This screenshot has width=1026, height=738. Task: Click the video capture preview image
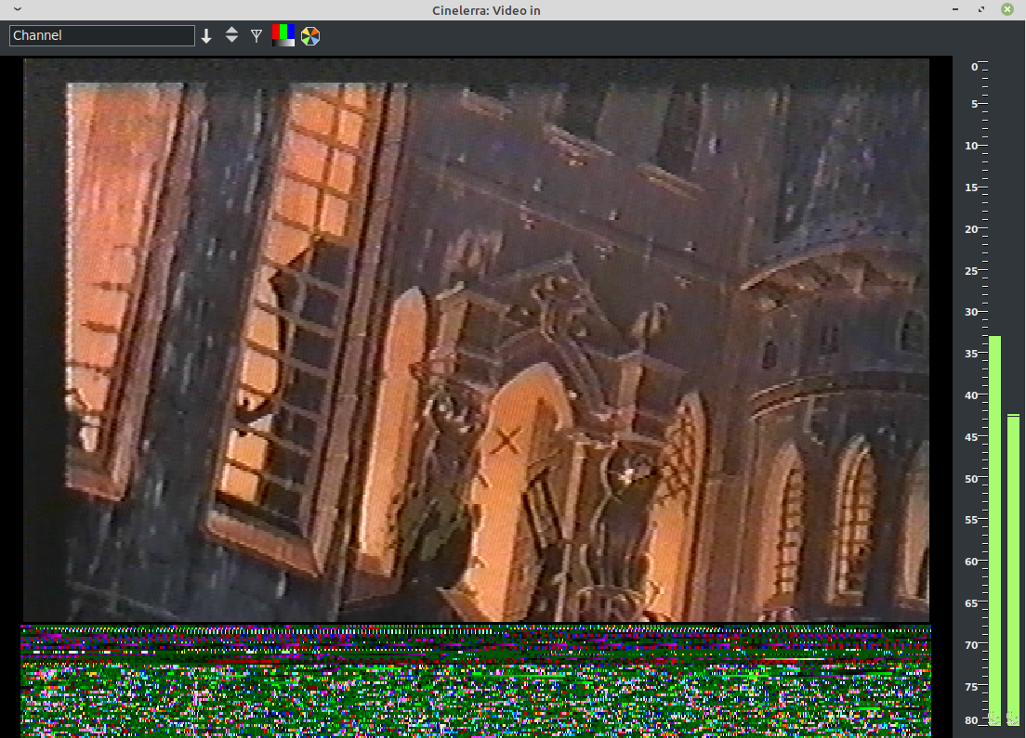(476, 339)
